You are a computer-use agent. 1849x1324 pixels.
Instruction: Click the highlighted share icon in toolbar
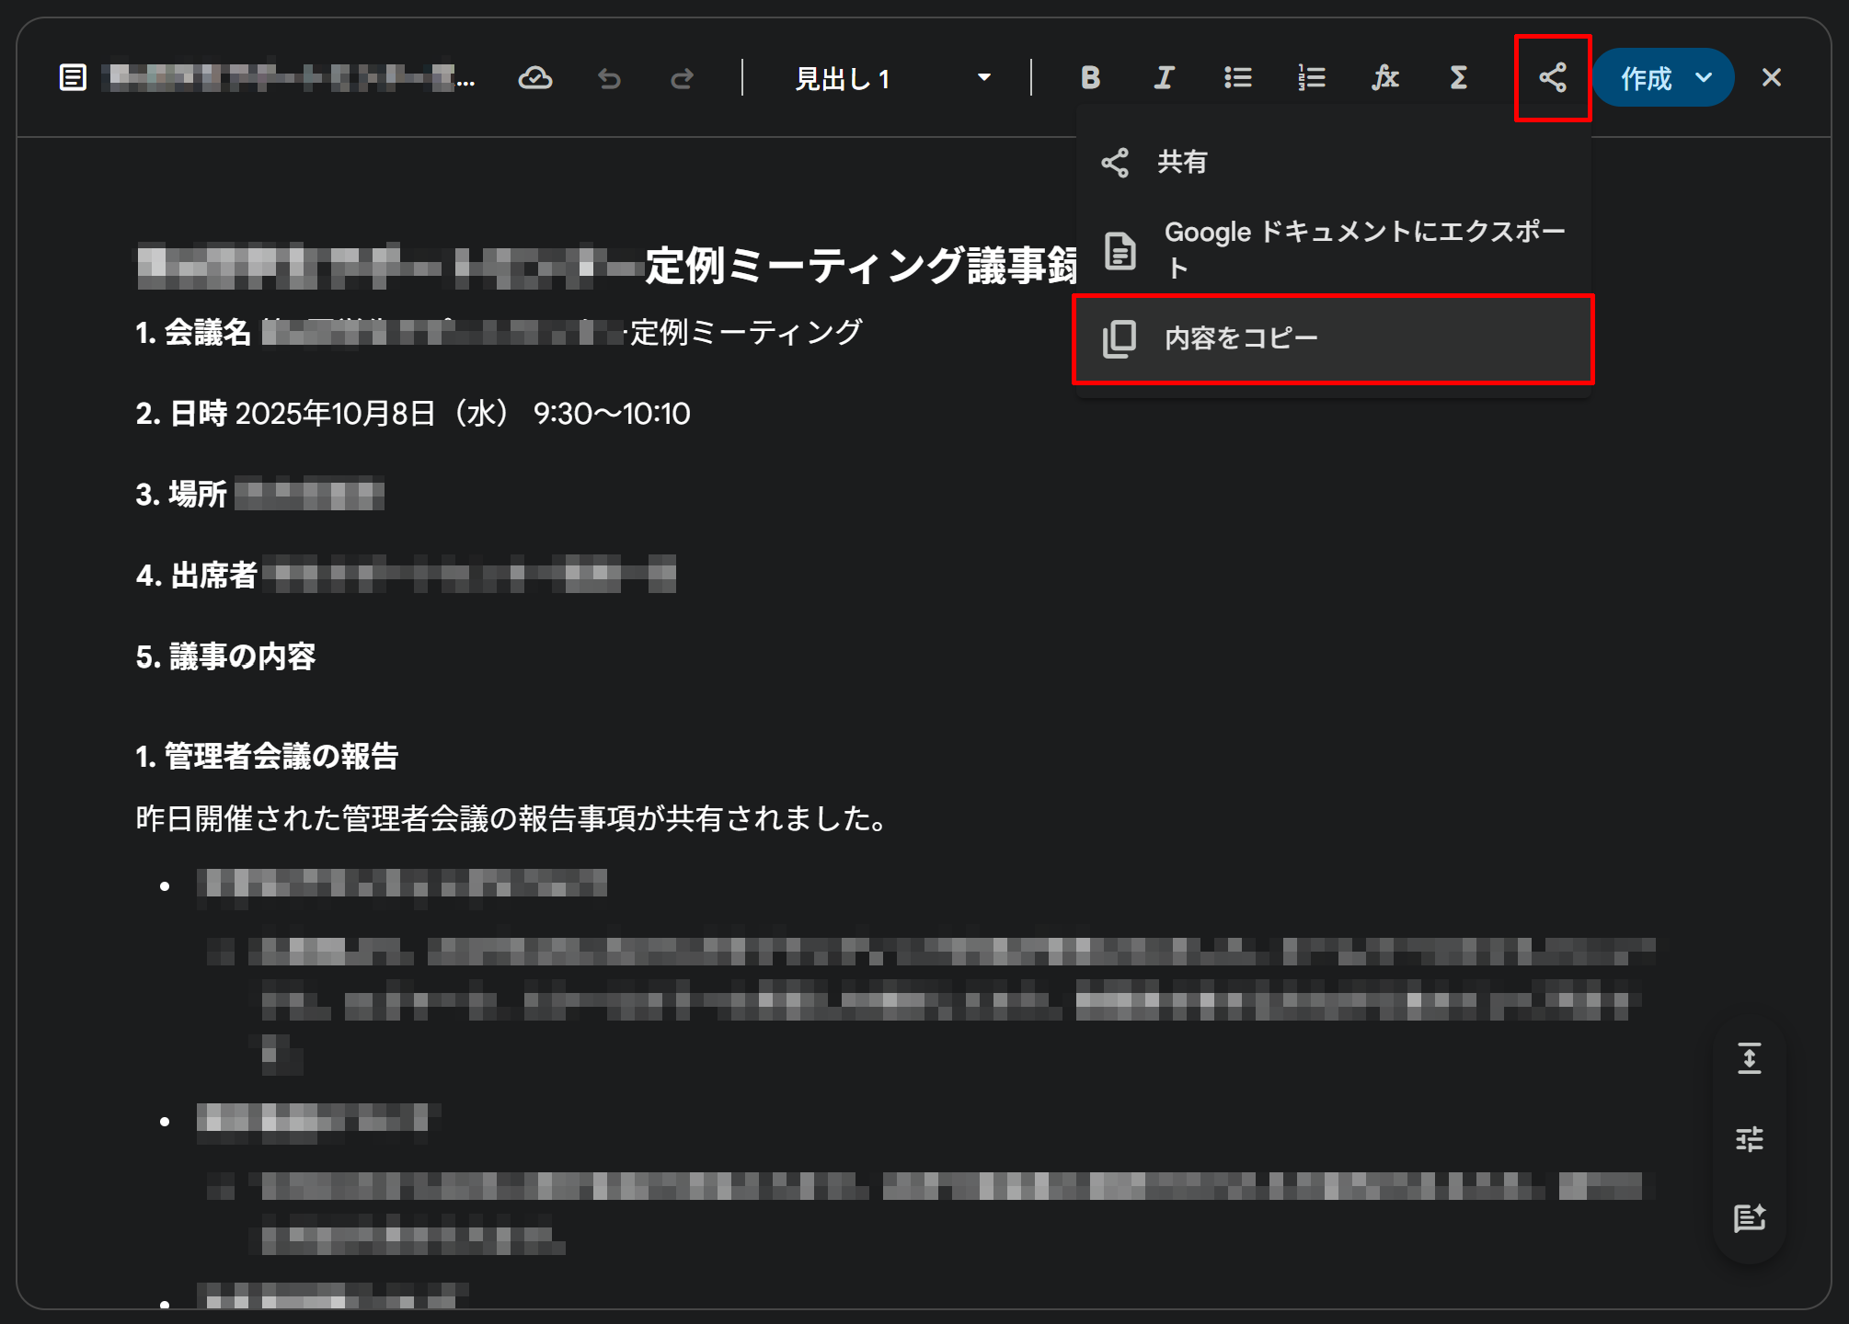[x=1552, y=78]
